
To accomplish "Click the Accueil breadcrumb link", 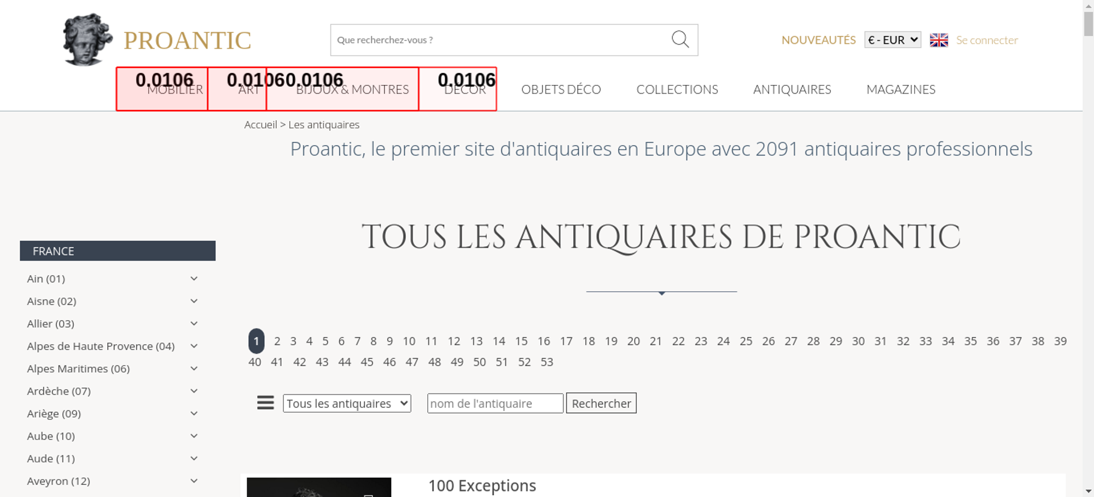I will click(260, 125).
